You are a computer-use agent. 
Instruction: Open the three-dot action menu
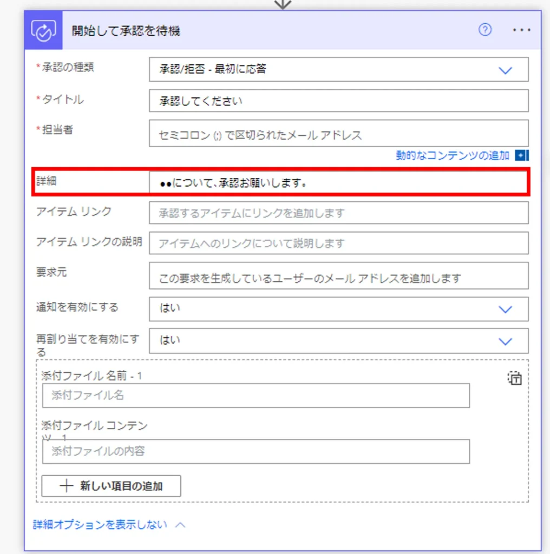(521, 30)
